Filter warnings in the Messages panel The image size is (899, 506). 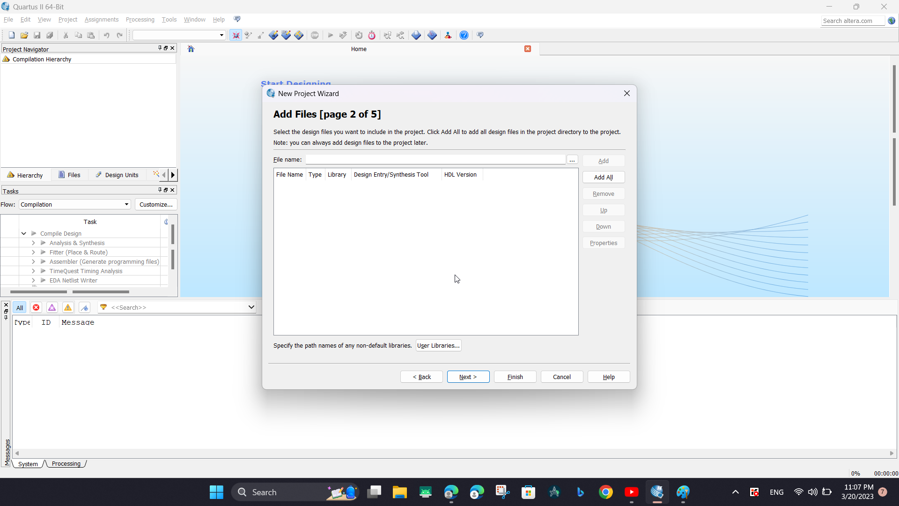click(x=68, y=307)
